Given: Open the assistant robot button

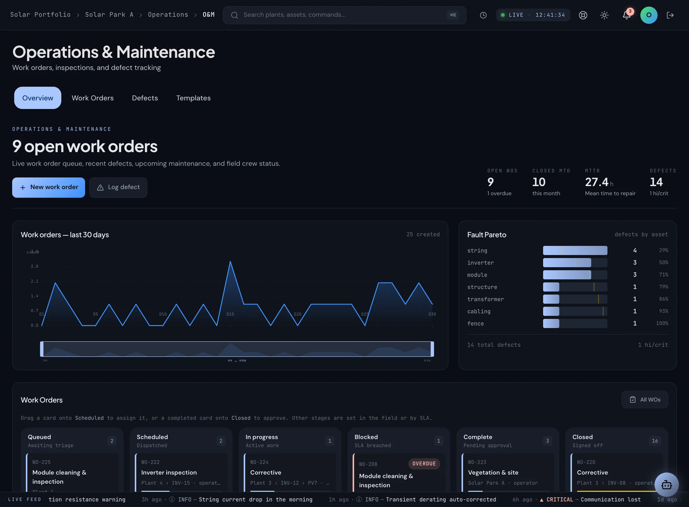Looking at the screenshot, I should tap(666, 484).
